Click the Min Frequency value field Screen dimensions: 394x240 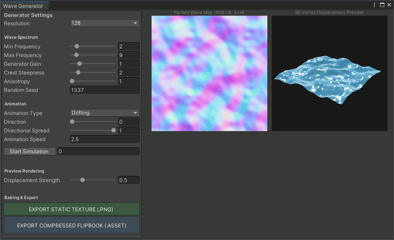click(x=129, y=46)
